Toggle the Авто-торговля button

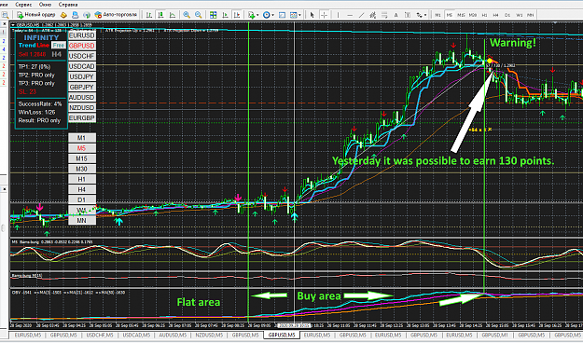point(116,15)
